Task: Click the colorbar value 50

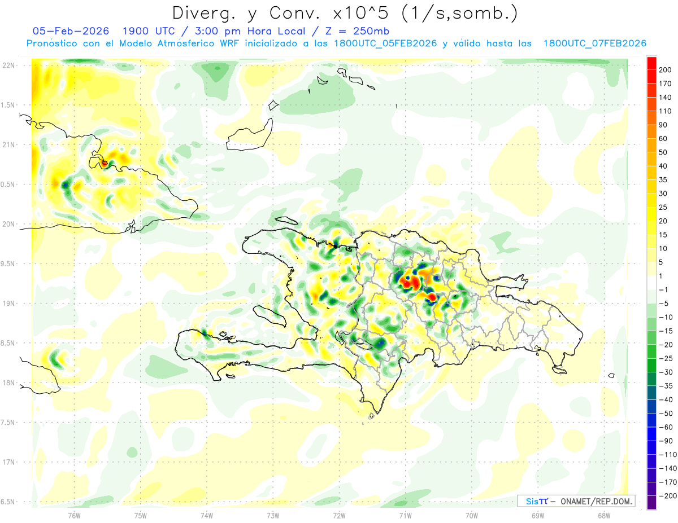Action: (663, 152)
